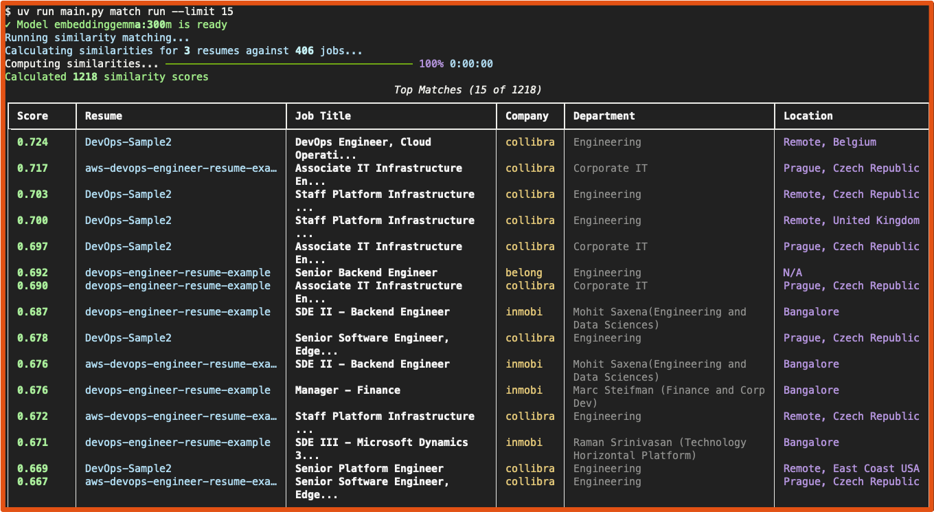Click 'Mohit Saxena' department in the 0.687 row
The image size is (934, 512).
pos(659,318)
